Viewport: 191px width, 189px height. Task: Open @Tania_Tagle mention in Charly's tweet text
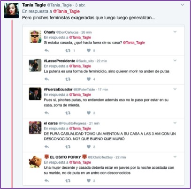pyautogui.click(x=134, y=43)
